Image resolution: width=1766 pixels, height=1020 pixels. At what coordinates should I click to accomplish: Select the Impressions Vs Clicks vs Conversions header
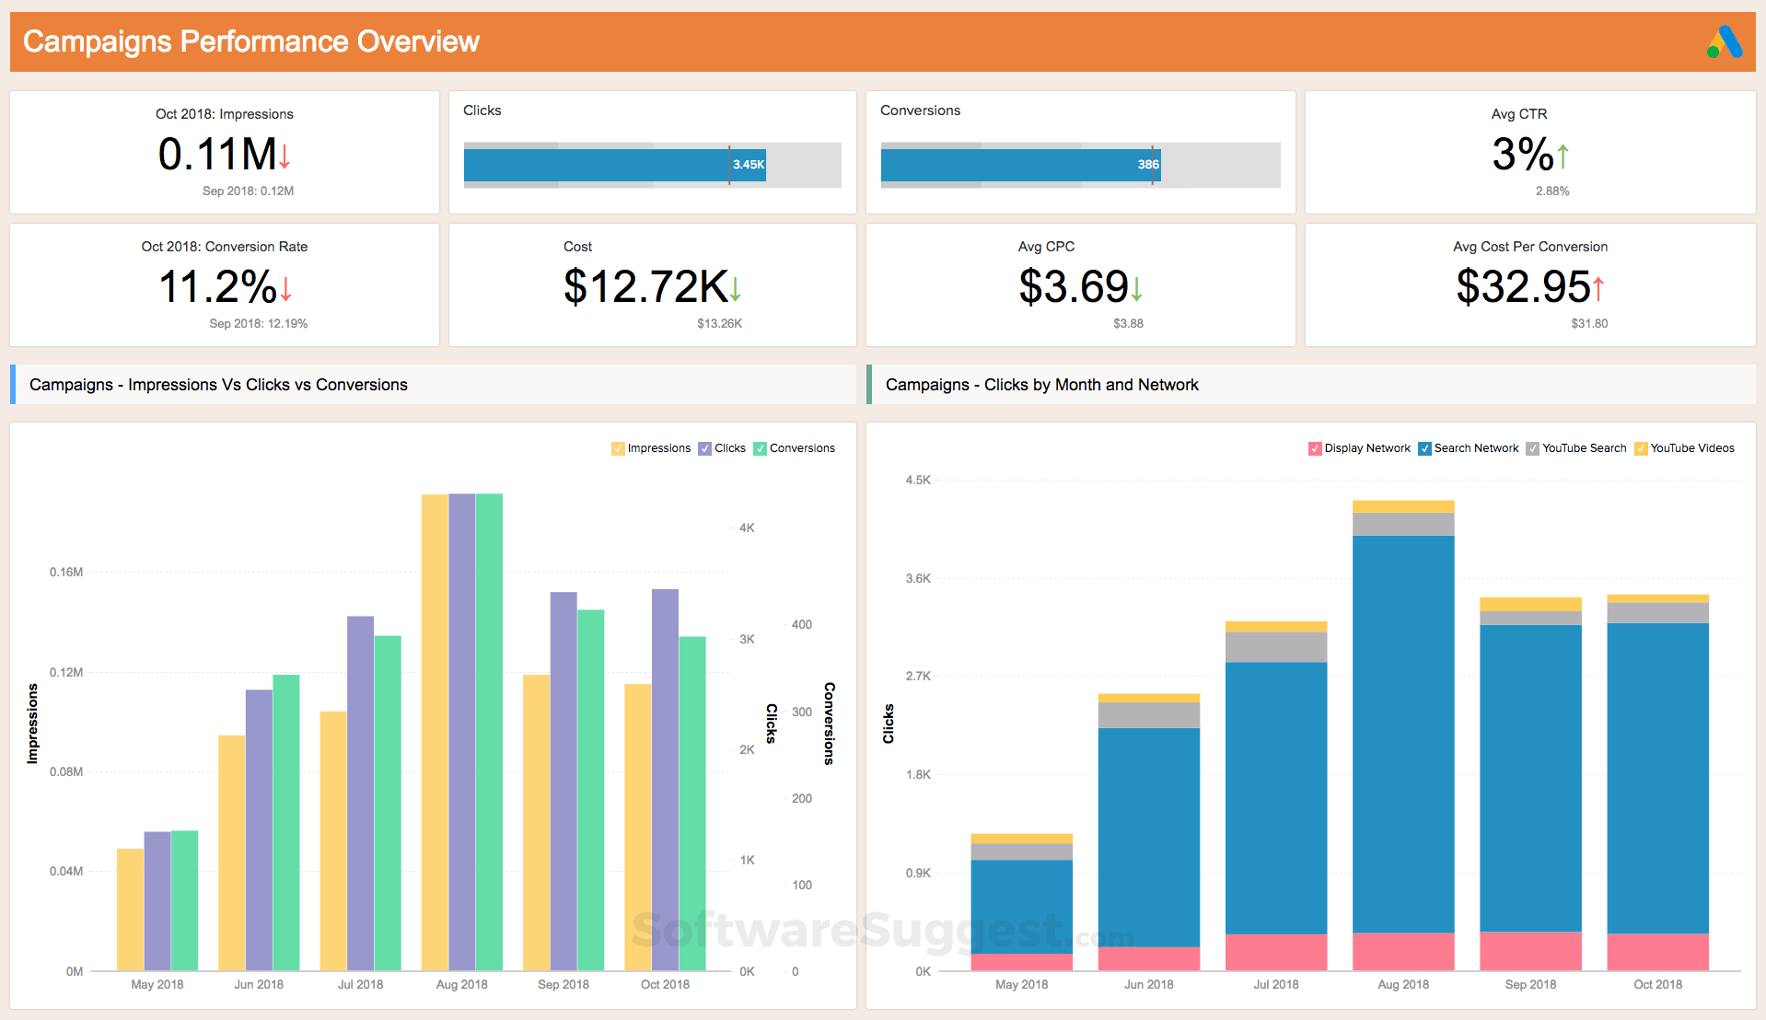(x=217, y=385)
